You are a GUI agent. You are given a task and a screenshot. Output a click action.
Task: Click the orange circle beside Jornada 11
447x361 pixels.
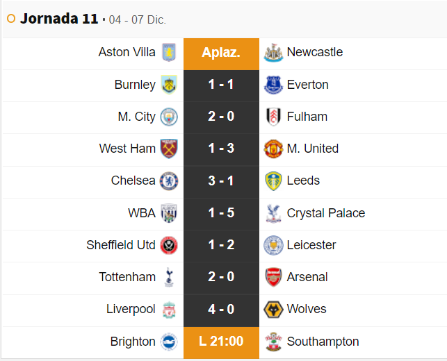(x=10, y=19)
